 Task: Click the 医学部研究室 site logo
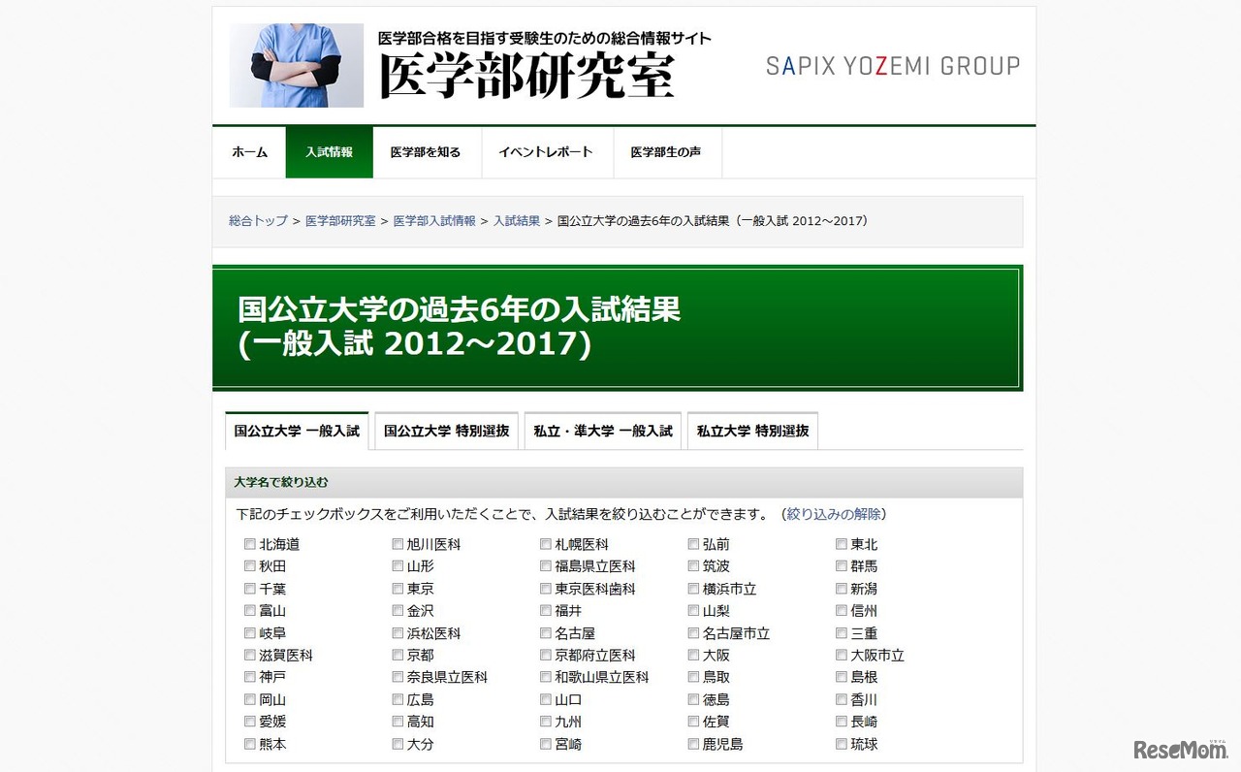[x=526, y=76]
